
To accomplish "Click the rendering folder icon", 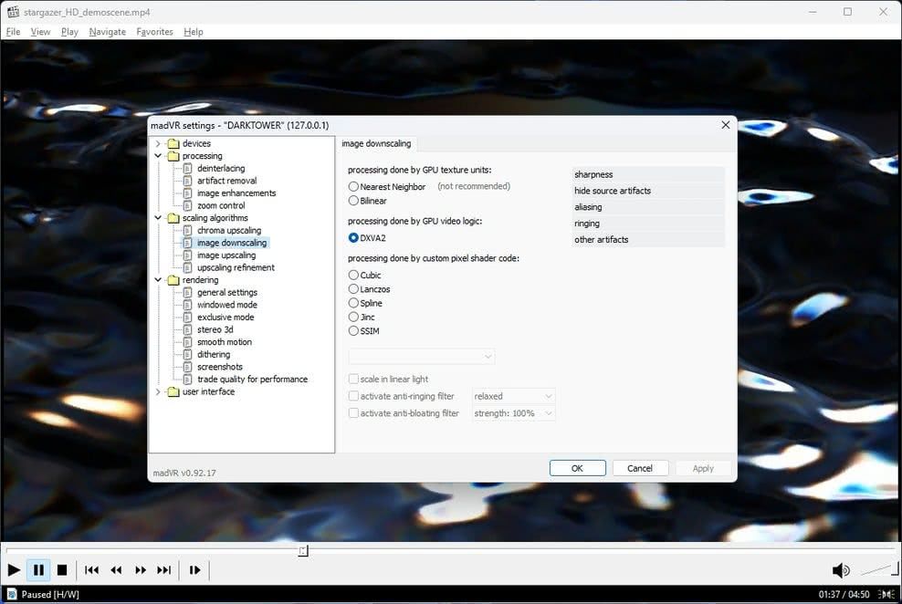I will click(x=173, y=280).
